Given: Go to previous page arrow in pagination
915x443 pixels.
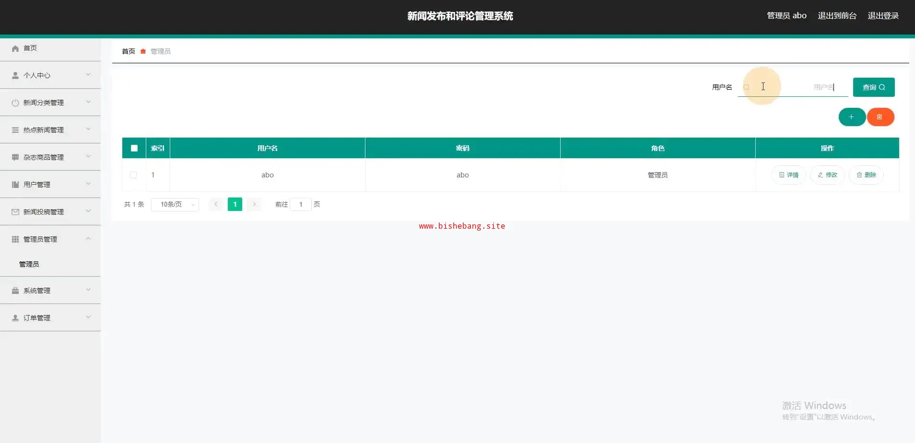Looking at the screenshot, I should pyautogui.click(x=216, y=204).
